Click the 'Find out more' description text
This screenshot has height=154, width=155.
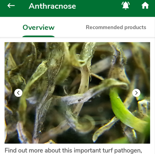[x=73, y=151]
